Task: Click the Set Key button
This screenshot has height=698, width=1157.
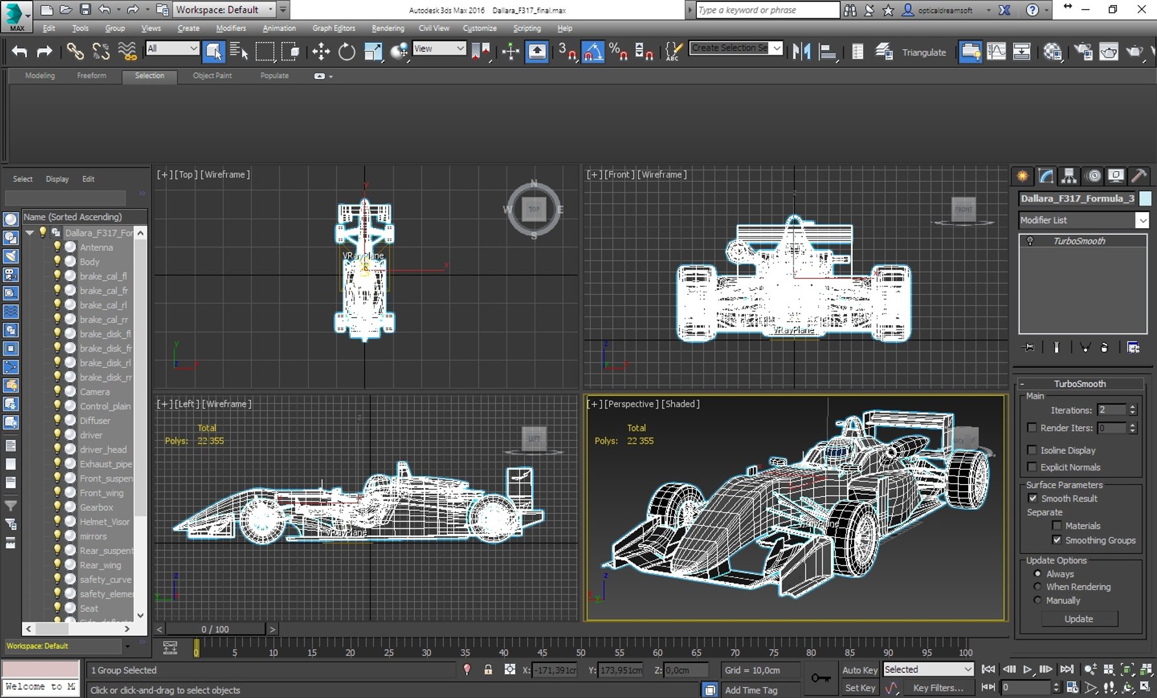Action: pos(860,688)
